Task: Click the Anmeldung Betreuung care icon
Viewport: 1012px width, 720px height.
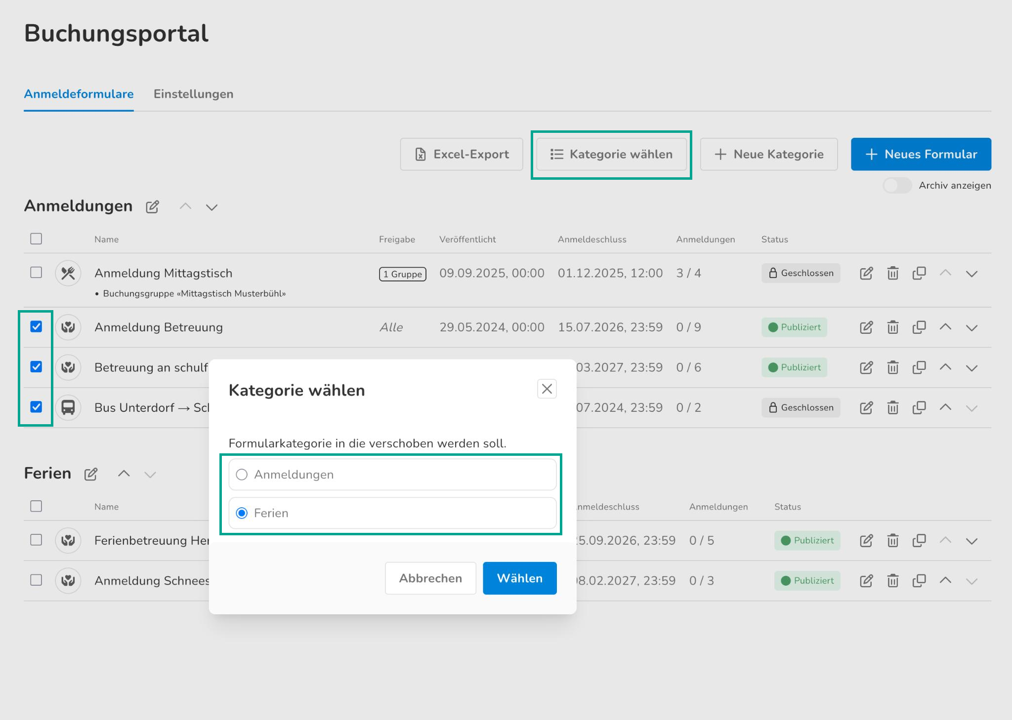Action: (x=68, y=327)
